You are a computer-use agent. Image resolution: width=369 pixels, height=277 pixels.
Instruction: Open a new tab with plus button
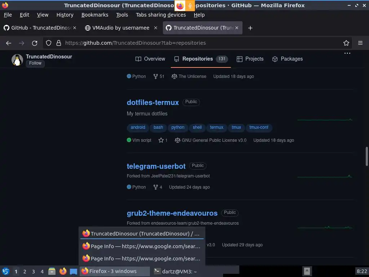coord(250,28)
